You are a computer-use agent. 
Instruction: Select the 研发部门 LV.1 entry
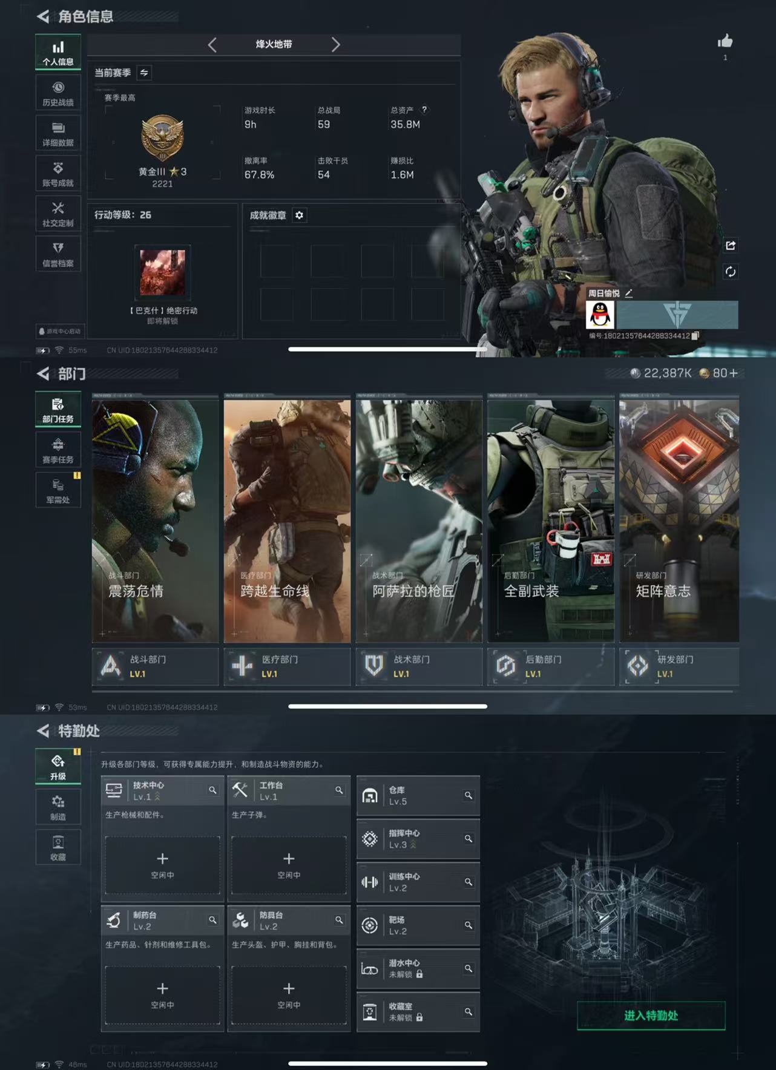coord(679,666)
